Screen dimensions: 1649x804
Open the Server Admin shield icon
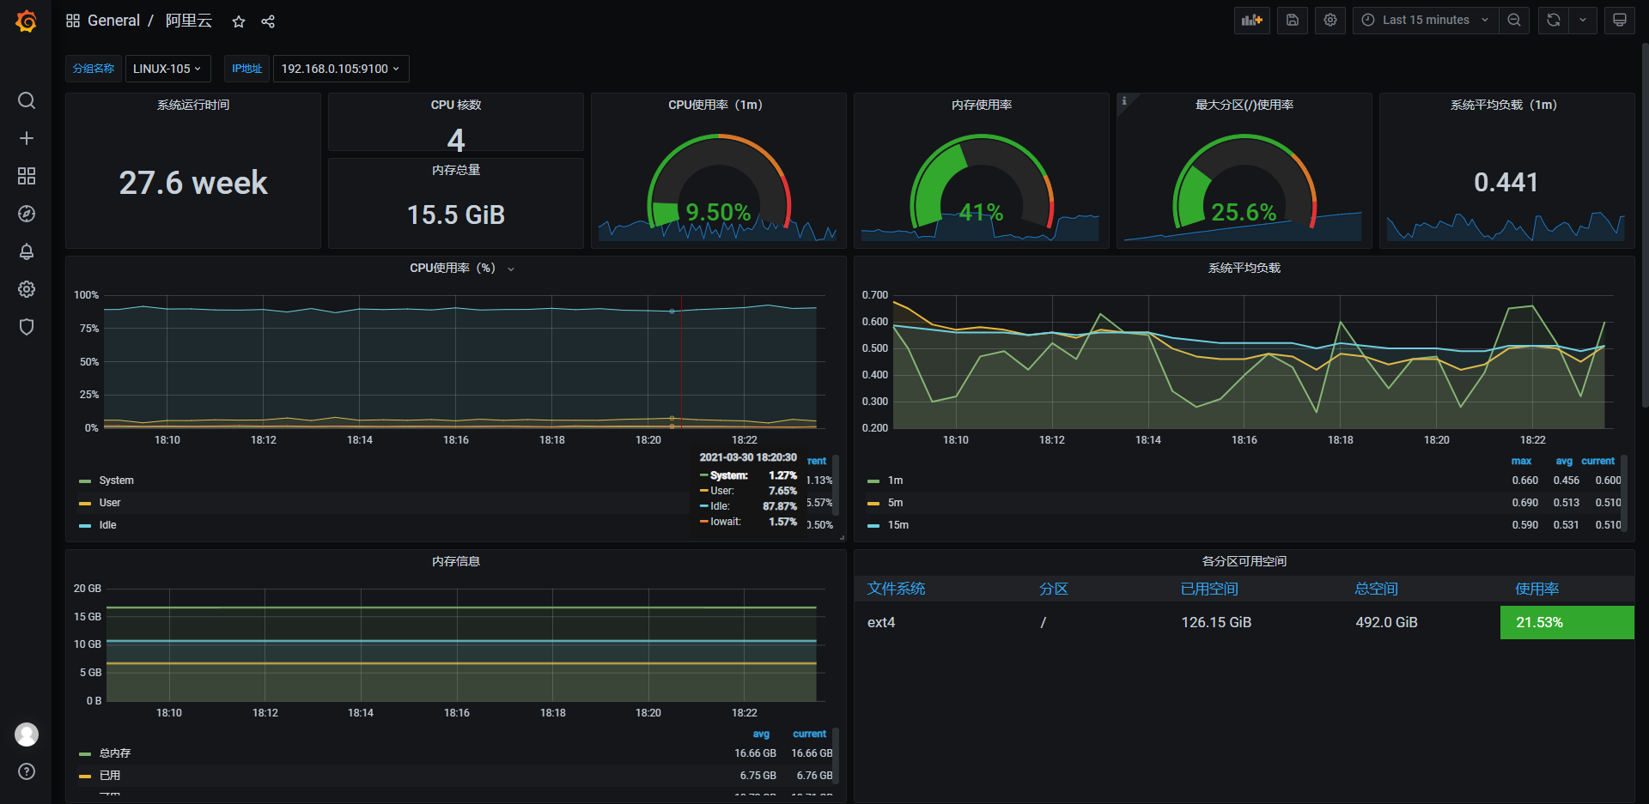pos(27,327)
